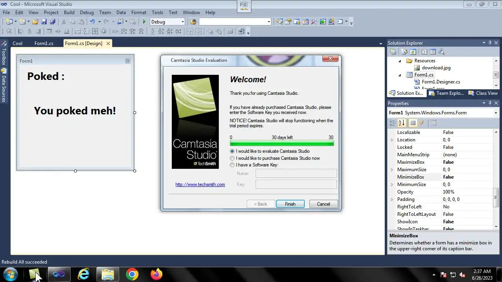502x282 pixels.
Task: Collapse the Resources folder in Solution Explorer
Action: [x=400, y=61]
